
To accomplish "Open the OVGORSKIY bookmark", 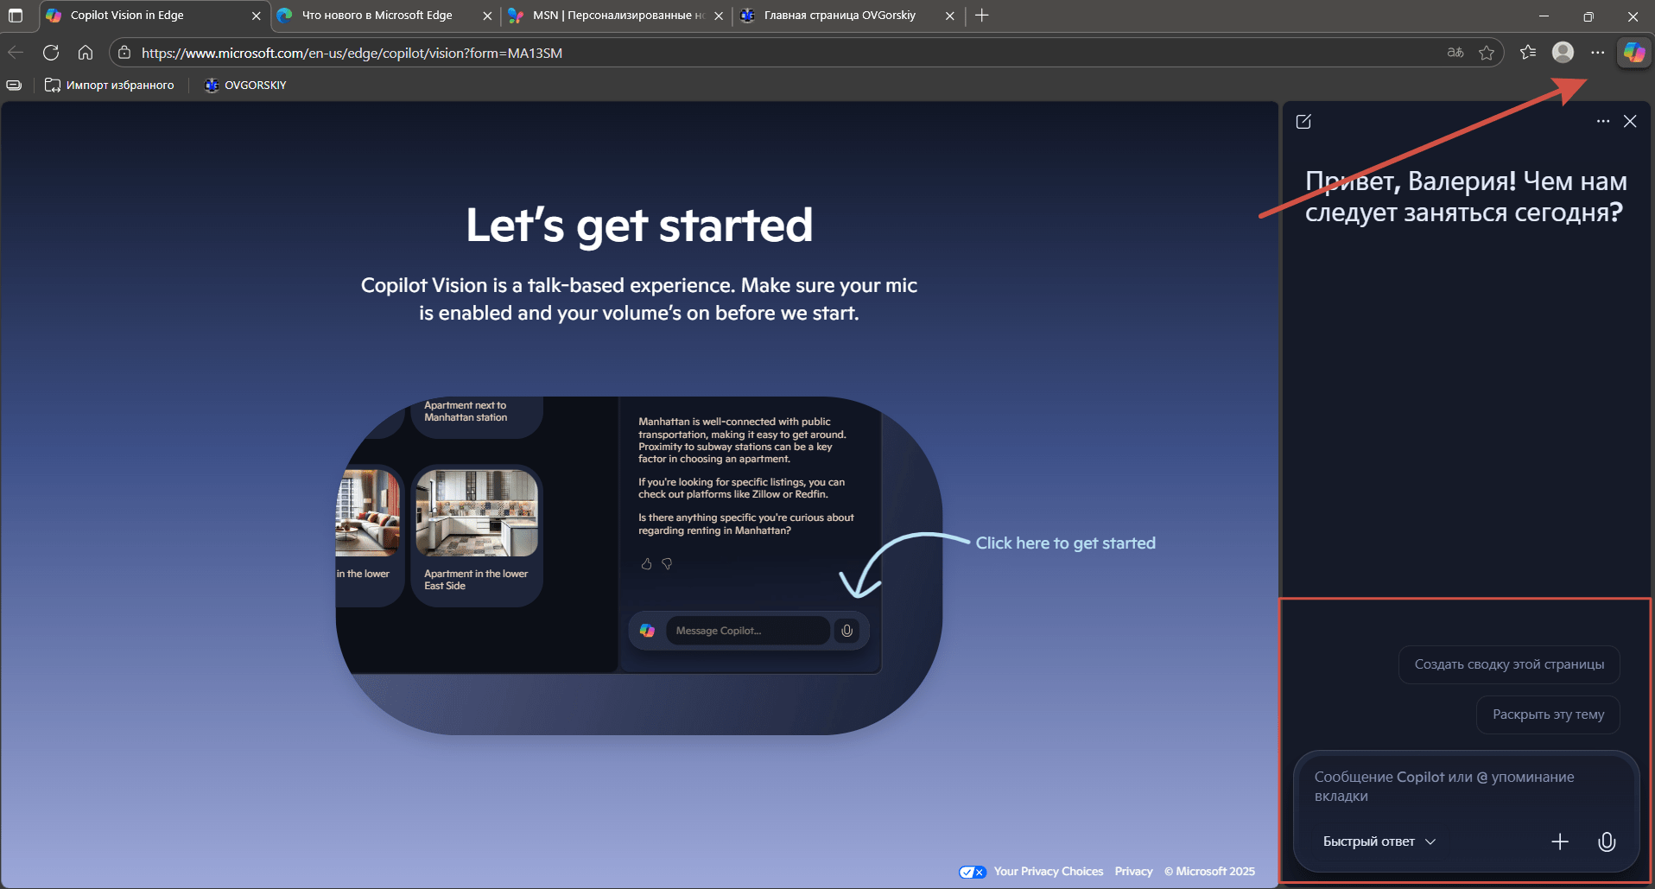I will coord(245,85).
